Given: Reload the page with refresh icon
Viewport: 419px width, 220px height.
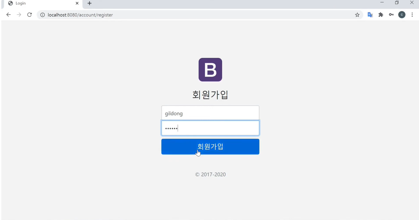Looking at the screenshot, I should tap(29, 15).
